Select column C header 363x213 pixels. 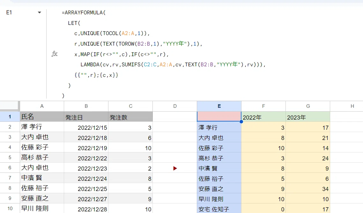pyautogui.click(x=130, y=106)
